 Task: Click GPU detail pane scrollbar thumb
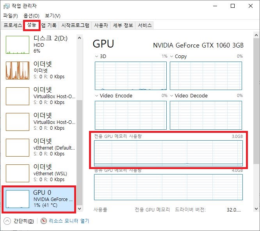[256, 101]
